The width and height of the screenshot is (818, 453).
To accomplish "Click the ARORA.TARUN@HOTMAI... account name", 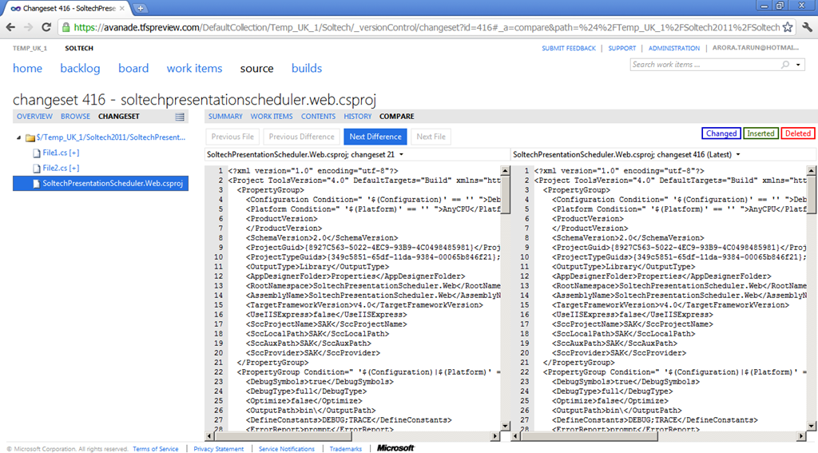I will coord(756,47).
